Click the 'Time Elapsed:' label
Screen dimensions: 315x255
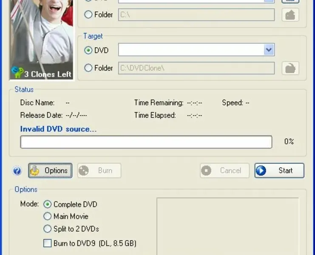(155, 115)
